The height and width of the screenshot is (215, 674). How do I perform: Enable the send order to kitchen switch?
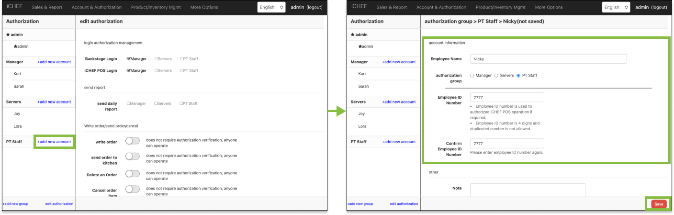pos(132,157)
